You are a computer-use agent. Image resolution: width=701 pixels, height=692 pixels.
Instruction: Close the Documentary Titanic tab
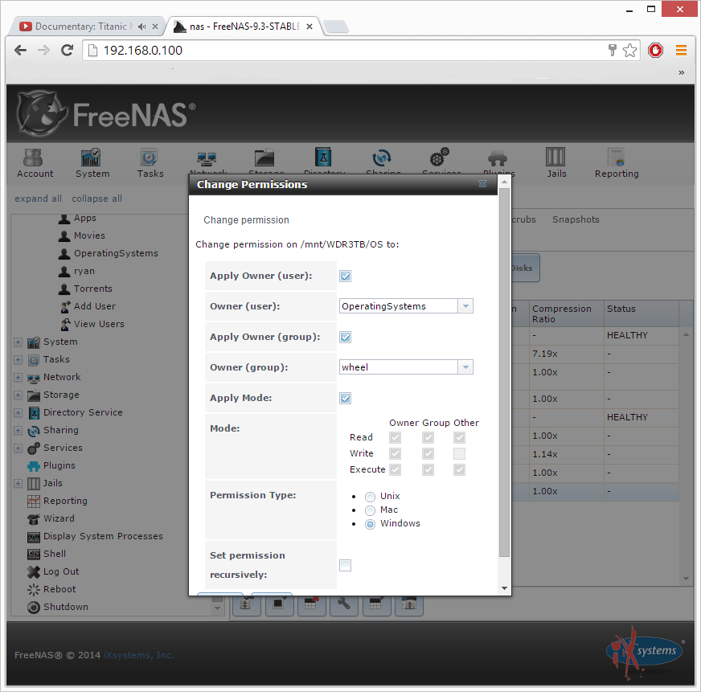(x=155, y=27)
